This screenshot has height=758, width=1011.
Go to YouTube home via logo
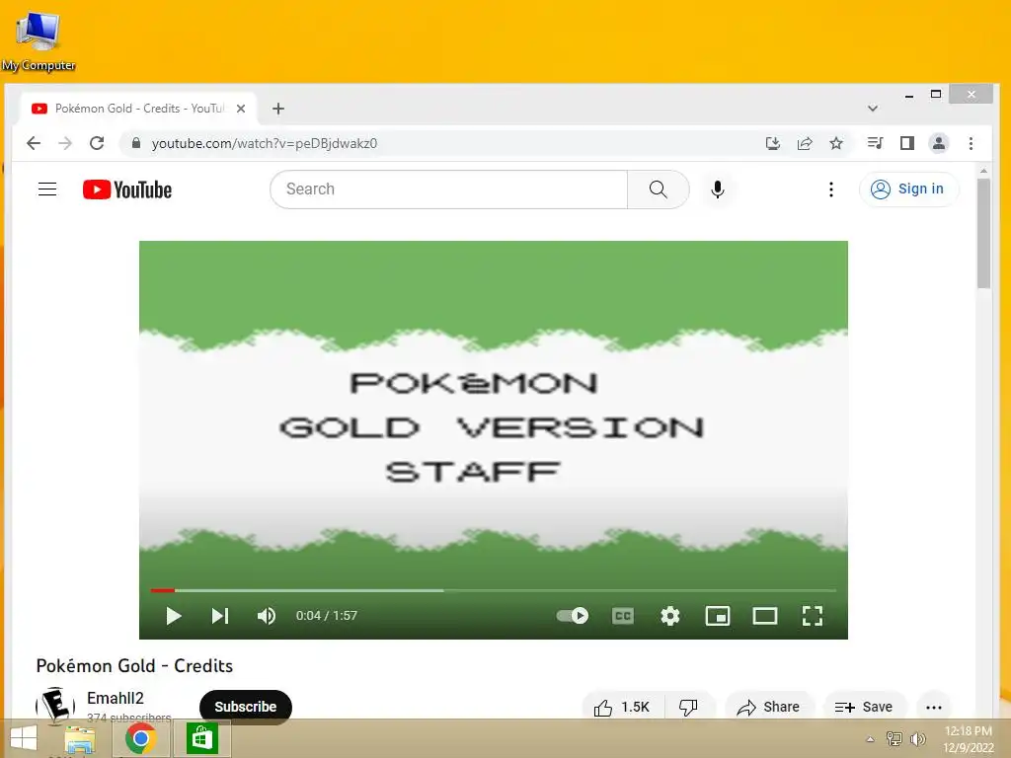tap(127, 189)
